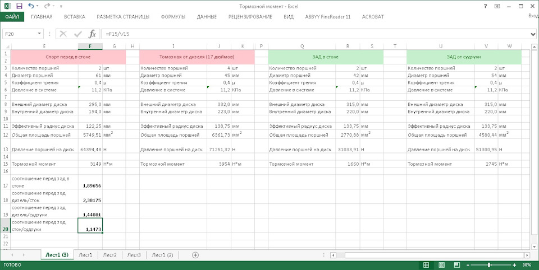Switch to Normal view in status bar
This screenshot has width=539, height=270.
point(426,264)
